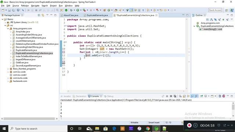The height and width of the screenshot is (132, 235).
Task: Click the Debug bug icon in the toolbar
Action: click(x=71, y=10)
